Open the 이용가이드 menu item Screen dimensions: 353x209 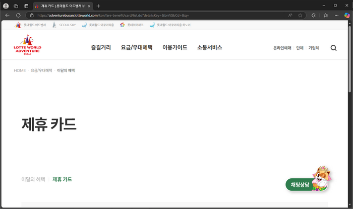pyautogui.click(x=174, y=48)
